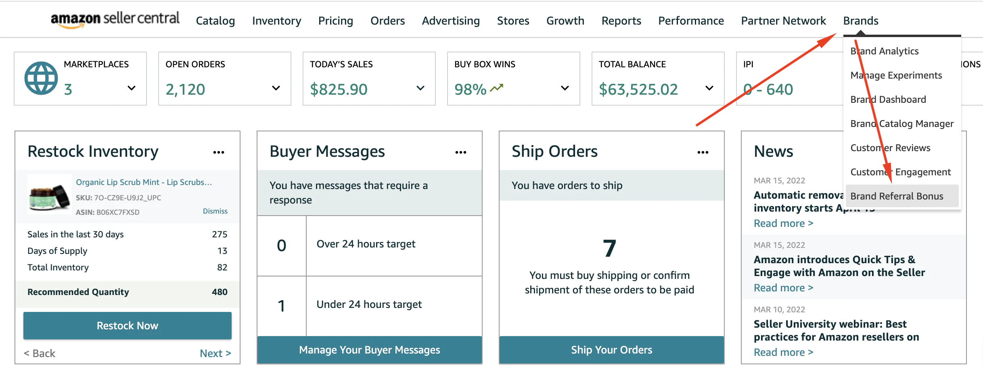Click Buy Box Wins trend arrow icon

(497, 87)
